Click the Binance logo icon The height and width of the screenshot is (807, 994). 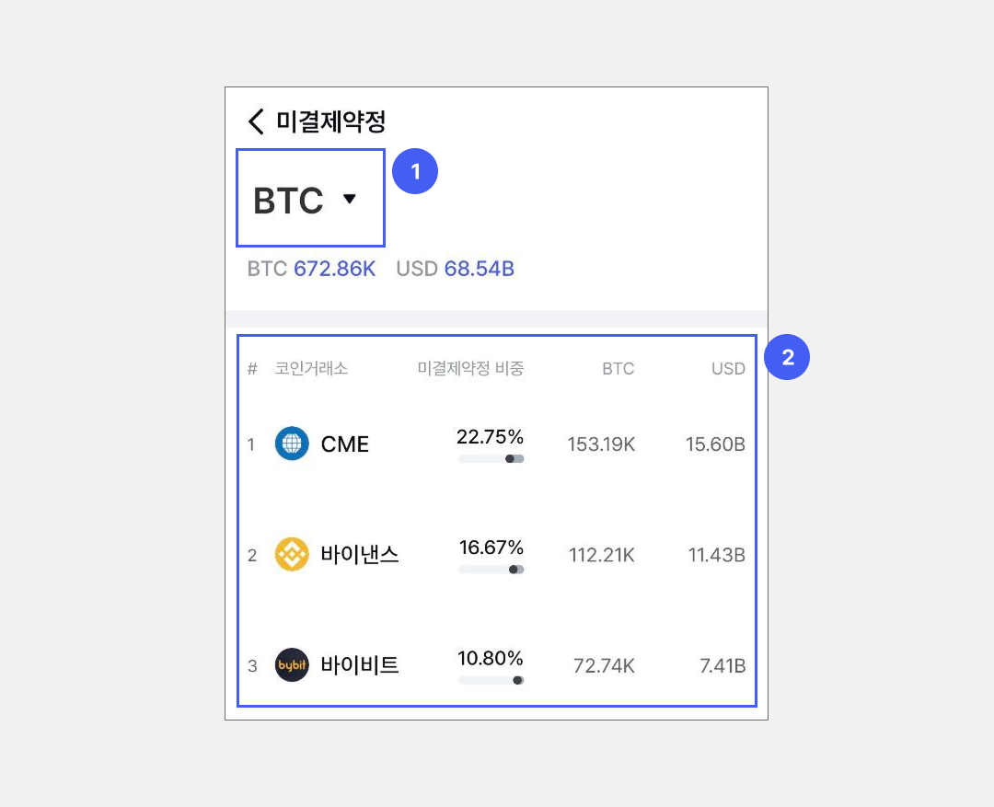coord(292,555)
